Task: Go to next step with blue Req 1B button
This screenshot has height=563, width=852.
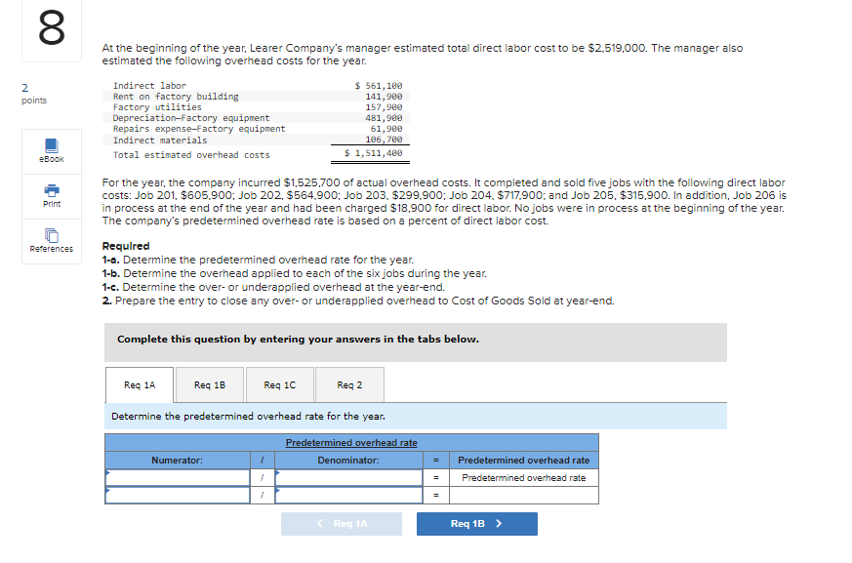Action: point(477,524)
